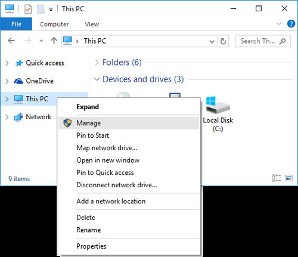Refresh the This PC view

click(223, 41)
